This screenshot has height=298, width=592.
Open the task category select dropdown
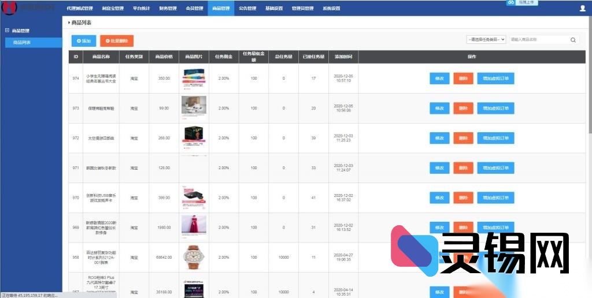pos(486,39)
